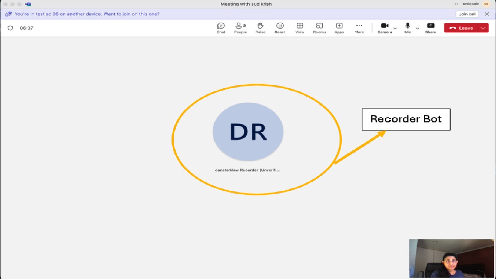Open the title bar ellipsis settings menu

point(456,4)
